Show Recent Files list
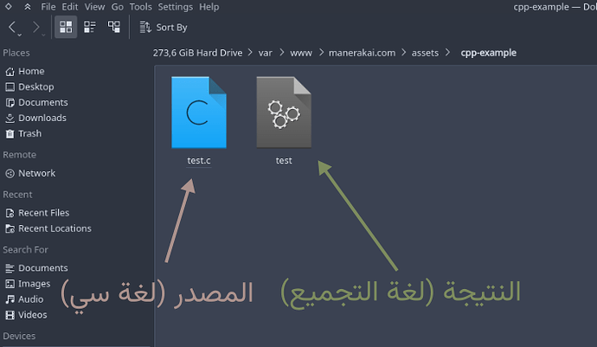This screenshot has width=597, height=347. [x=43, y=213]
